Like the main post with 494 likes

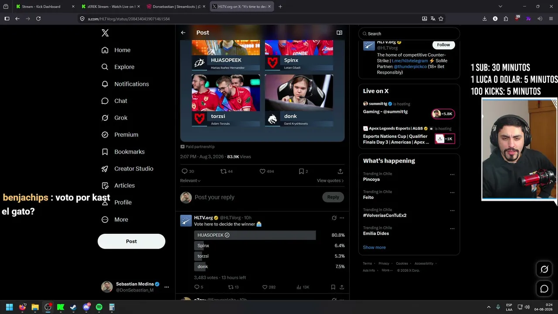[266, 171]
